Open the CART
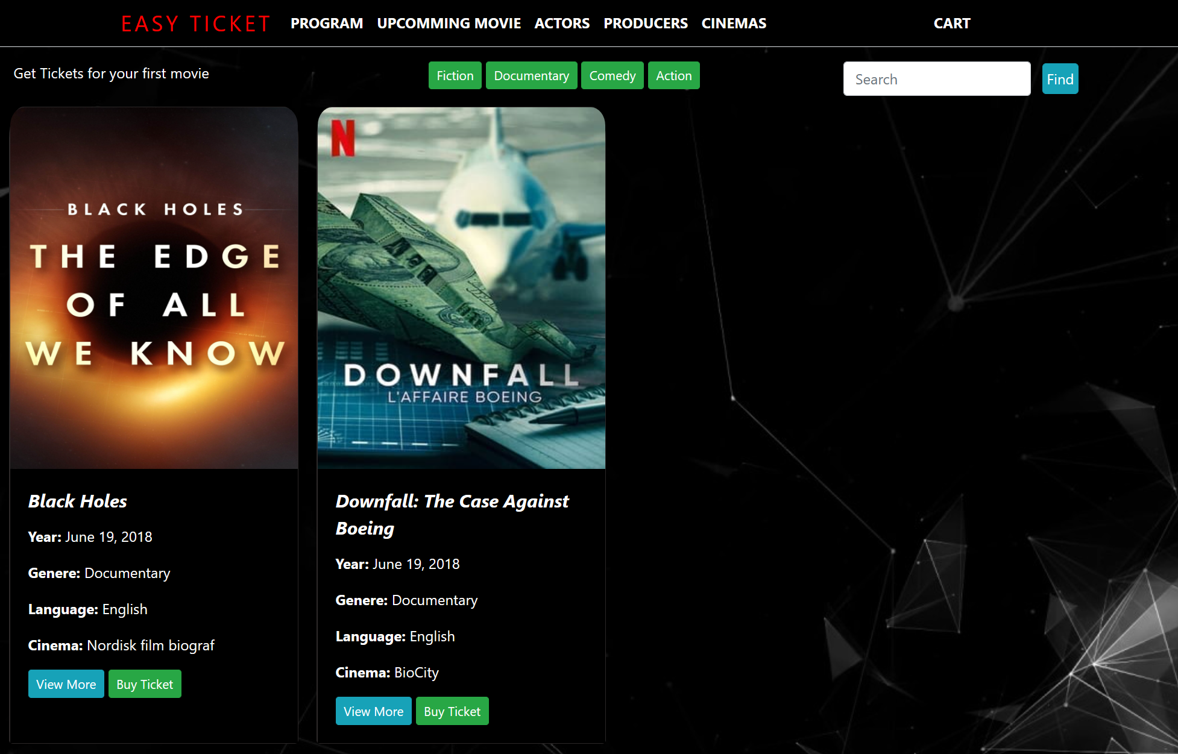 coord(951,24)
